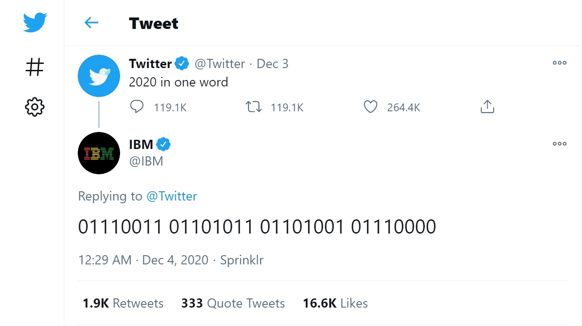Image resolution: width=582 pixels, height=326 pixels.
Task: Click the IBM display name
Action: [x=141, y=144]
